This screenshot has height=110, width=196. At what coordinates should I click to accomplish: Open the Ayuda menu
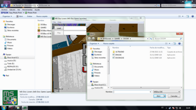tap(37, 10)
